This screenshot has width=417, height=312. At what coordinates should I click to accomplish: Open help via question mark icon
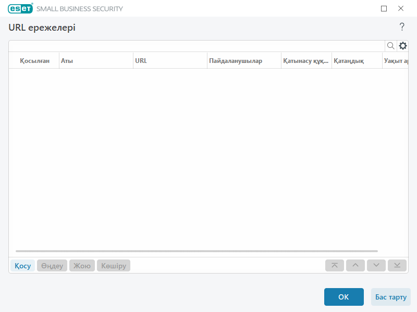[x=402, y=27]
